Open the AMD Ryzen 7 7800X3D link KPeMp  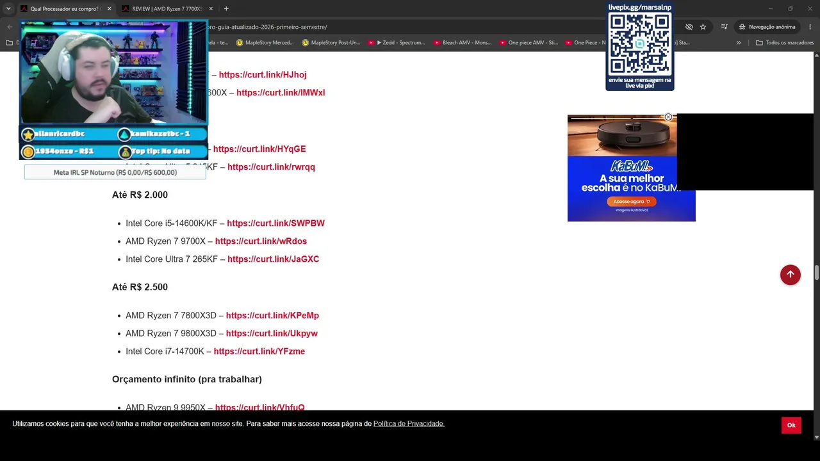coord(272,316)
